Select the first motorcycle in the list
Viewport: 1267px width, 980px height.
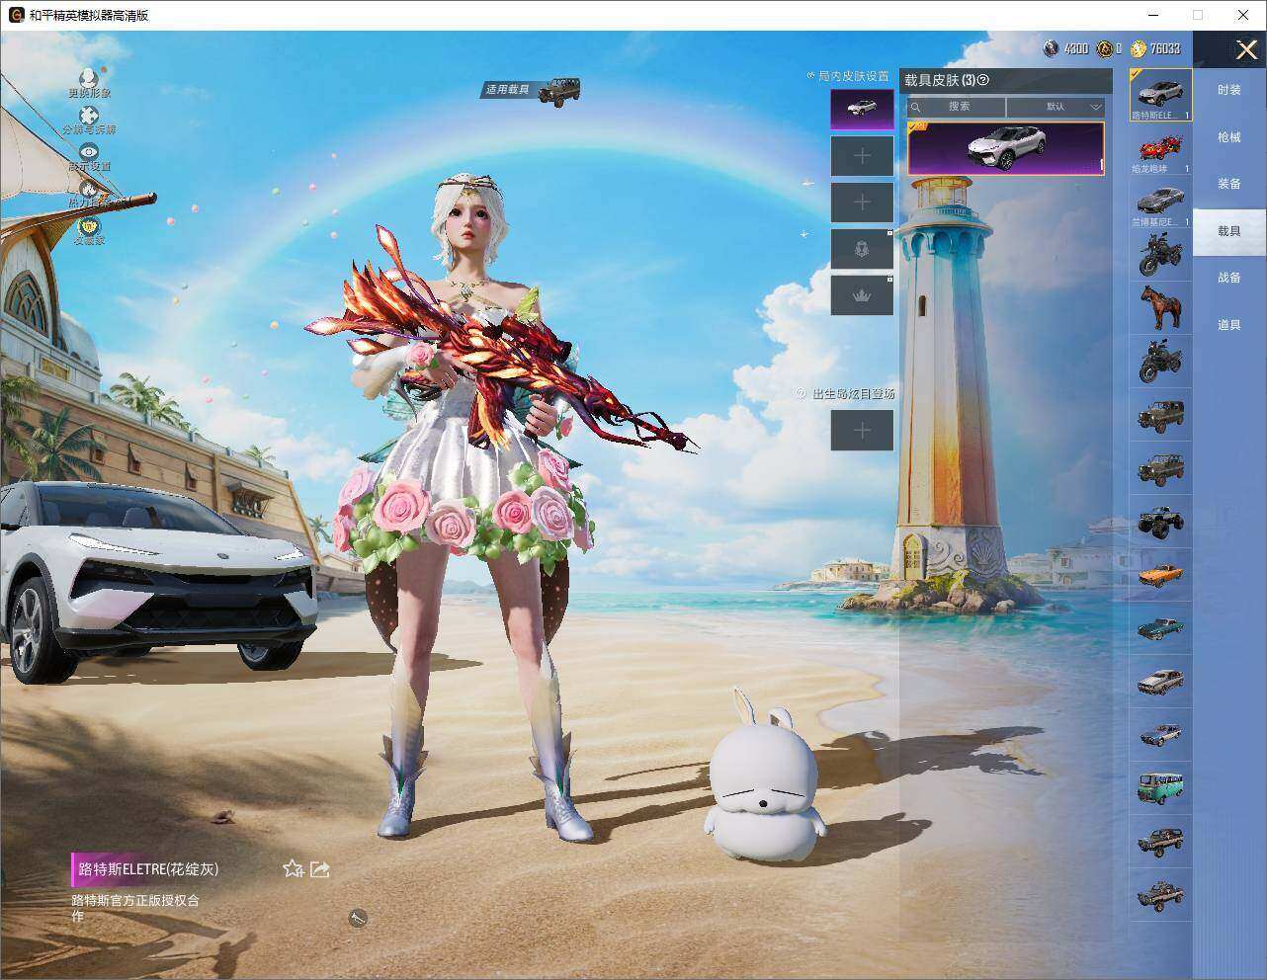coord(1160,256)
